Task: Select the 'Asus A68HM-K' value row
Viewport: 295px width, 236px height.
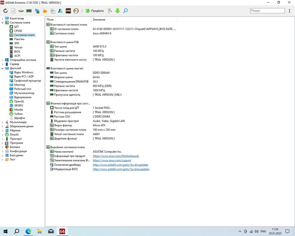Action: click(x=102, y=33)
